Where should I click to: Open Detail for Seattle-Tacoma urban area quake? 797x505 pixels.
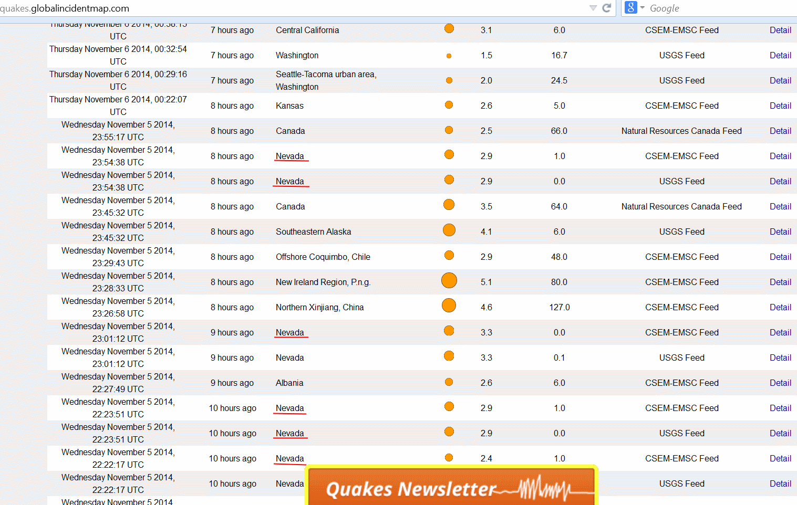point(780,80)
